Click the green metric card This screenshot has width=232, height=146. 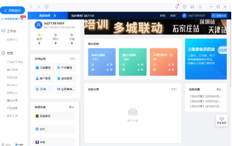point(133,62)
